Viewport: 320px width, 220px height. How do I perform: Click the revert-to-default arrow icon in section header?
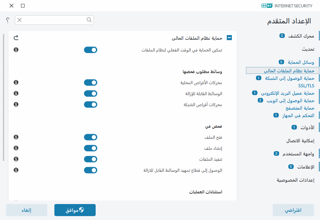(15, 37)
